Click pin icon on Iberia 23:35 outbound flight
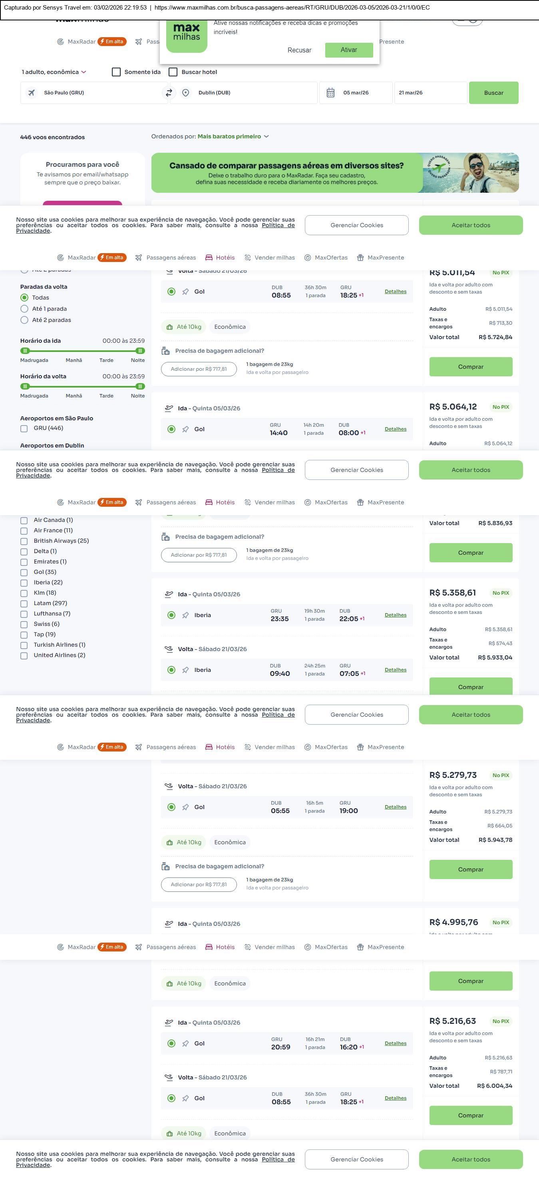 pyautogui.click(x=185, y=615)
